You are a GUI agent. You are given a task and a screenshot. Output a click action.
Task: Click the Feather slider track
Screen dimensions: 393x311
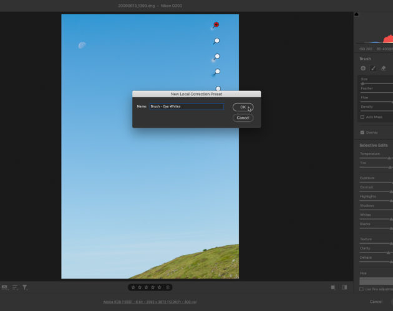376,93
